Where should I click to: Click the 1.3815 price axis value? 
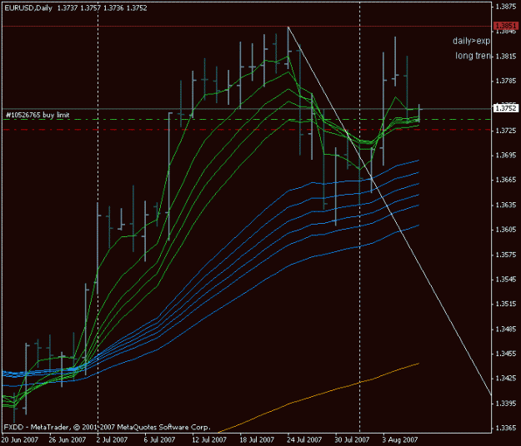[506, 57]
